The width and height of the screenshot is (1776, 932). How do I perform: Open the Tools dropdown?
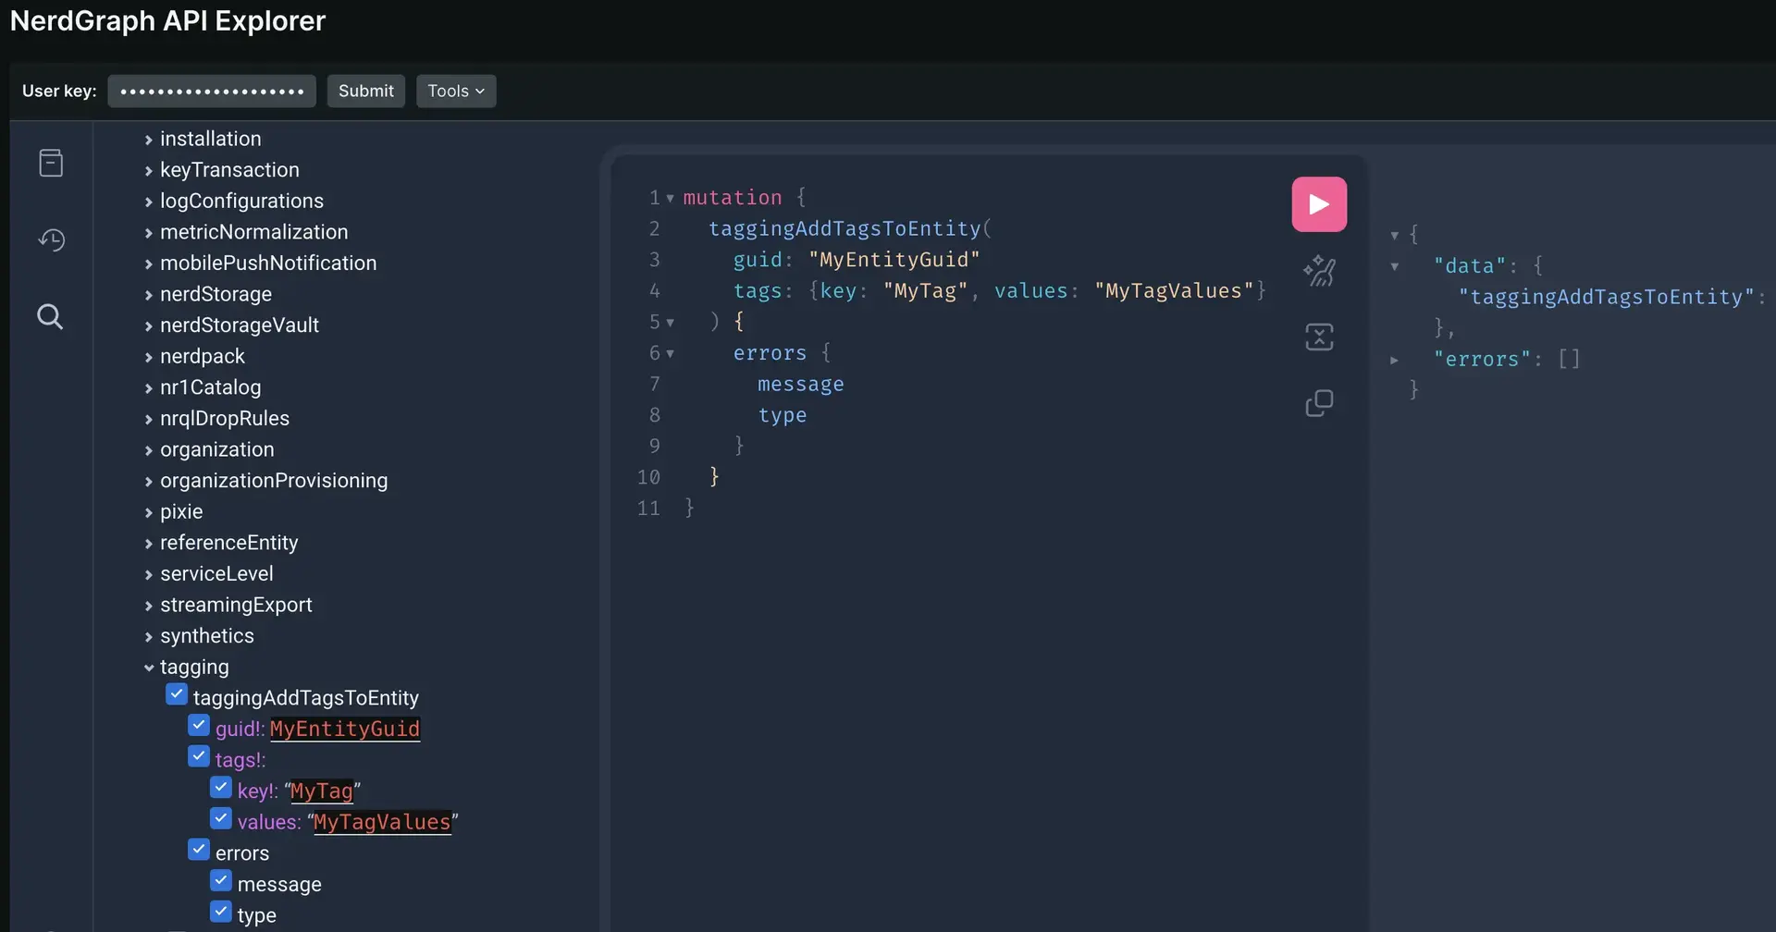point(455,91)
